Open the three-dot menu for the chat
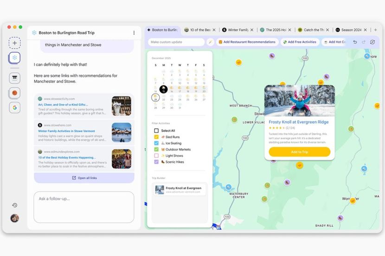The width and height of the screenshot is (385, 256). tap(134, 33)
